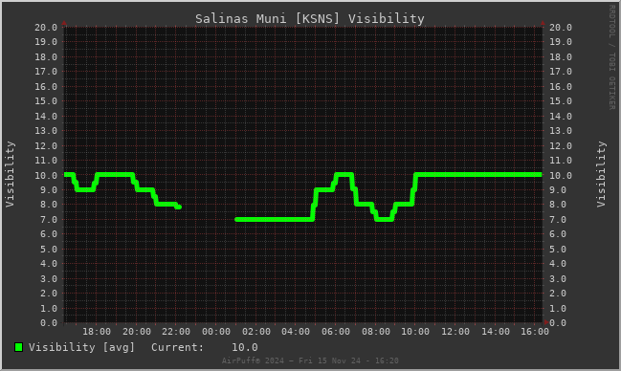Click the green Visibility legend color swatch
This screenshot has height=371, width=621.
[18, 347]
